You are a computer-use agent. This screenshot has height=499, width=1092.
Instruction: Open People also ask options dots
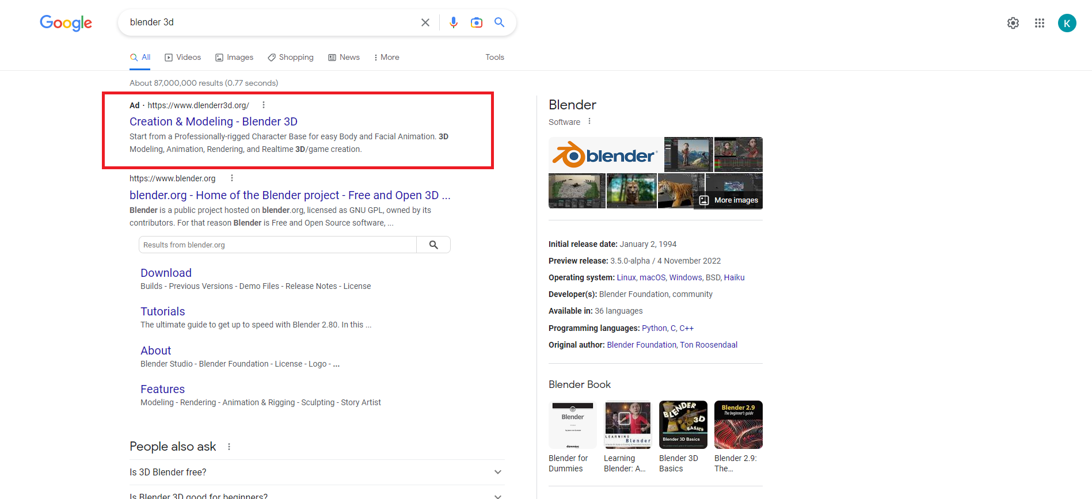[229, 447]
